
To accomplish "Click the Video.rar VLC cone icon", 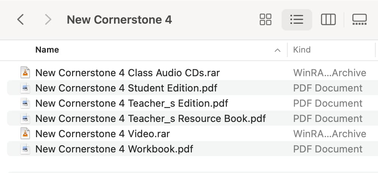I will pos(25,134).
